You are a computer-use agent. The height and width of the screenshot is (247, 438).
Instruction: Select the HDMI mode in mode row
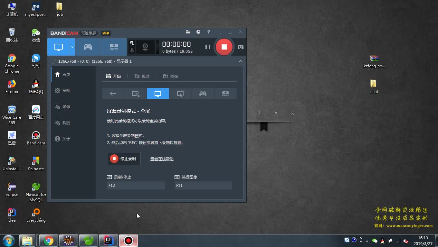pos(225,94)
